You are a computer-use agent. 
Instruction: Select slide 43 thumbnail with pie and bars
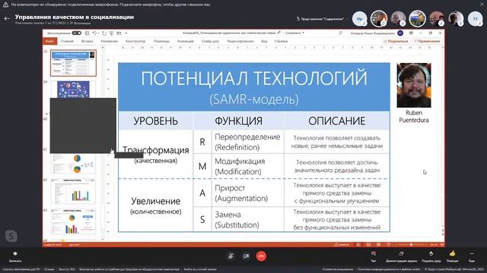(73, 221)
